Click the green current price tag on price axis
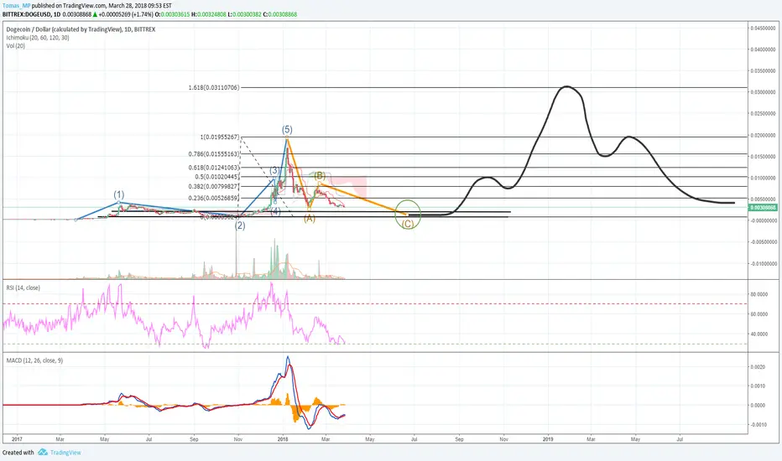This screenshot has height=461, width=782. [763, 207]
